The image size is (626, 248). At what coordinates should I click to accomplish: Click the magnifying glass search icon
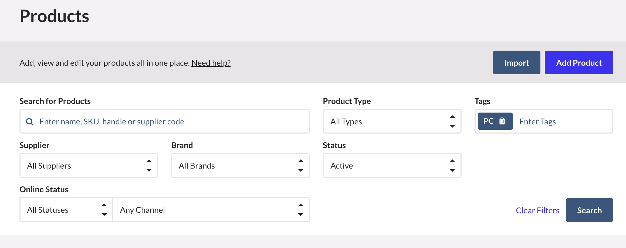pos(30,122)
